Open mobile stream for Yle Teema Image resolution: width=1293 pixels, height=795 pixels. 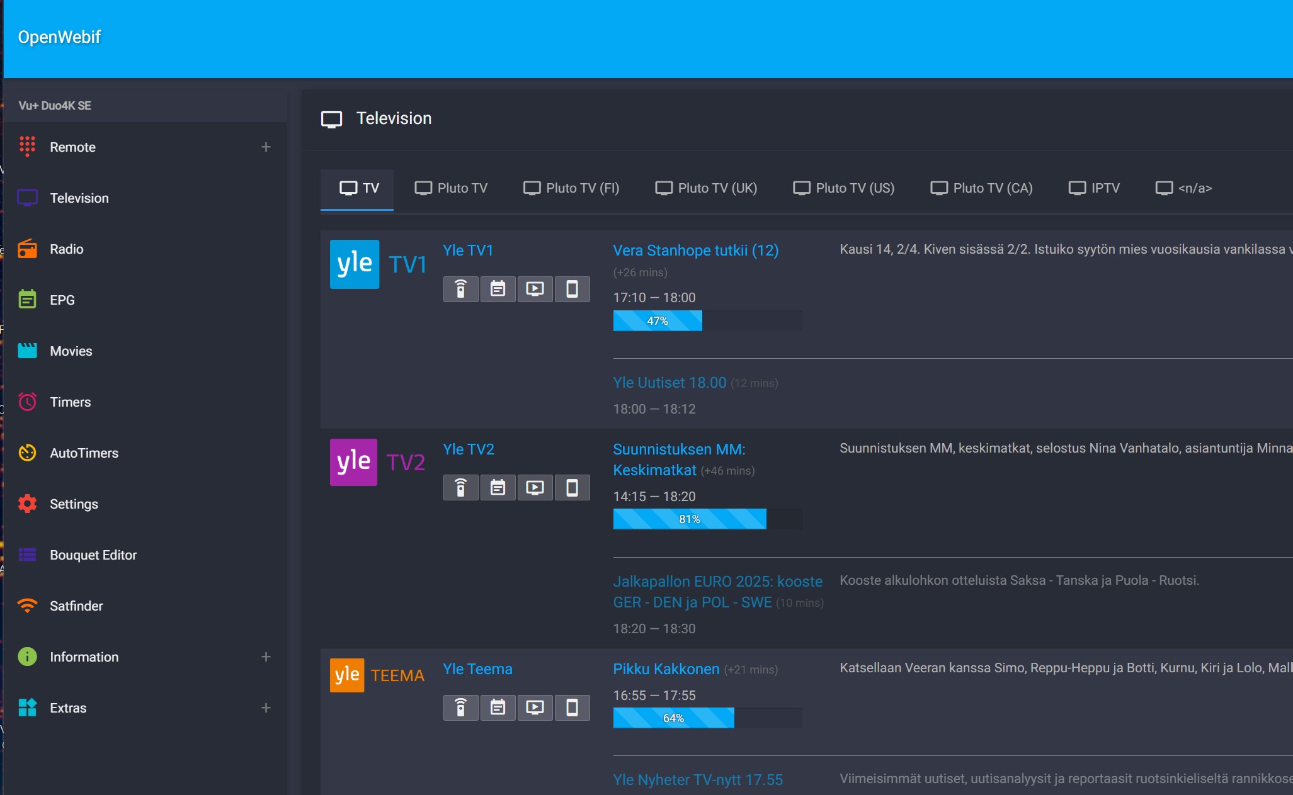(x=572, y=708)
